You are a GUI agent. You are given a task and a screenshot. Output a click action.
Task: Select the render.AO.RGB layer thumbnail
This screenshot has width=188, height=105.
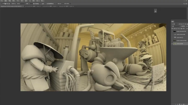(175, 44)
